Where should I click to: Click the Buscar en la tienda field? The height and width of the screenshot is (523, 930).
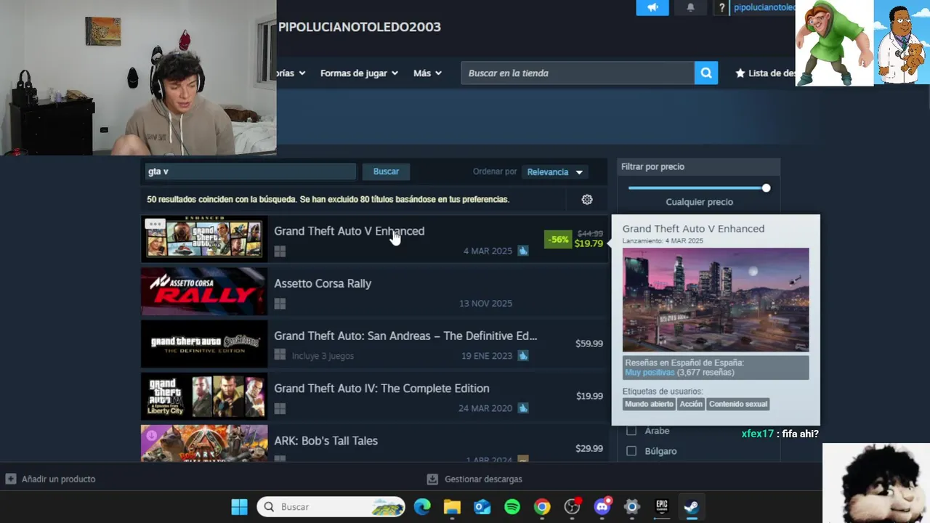578,73
